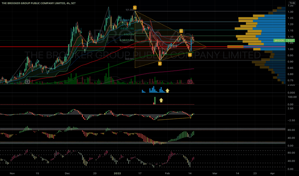
Task: Click the 1.30 price axis label
Action: (x=290, y=12)
